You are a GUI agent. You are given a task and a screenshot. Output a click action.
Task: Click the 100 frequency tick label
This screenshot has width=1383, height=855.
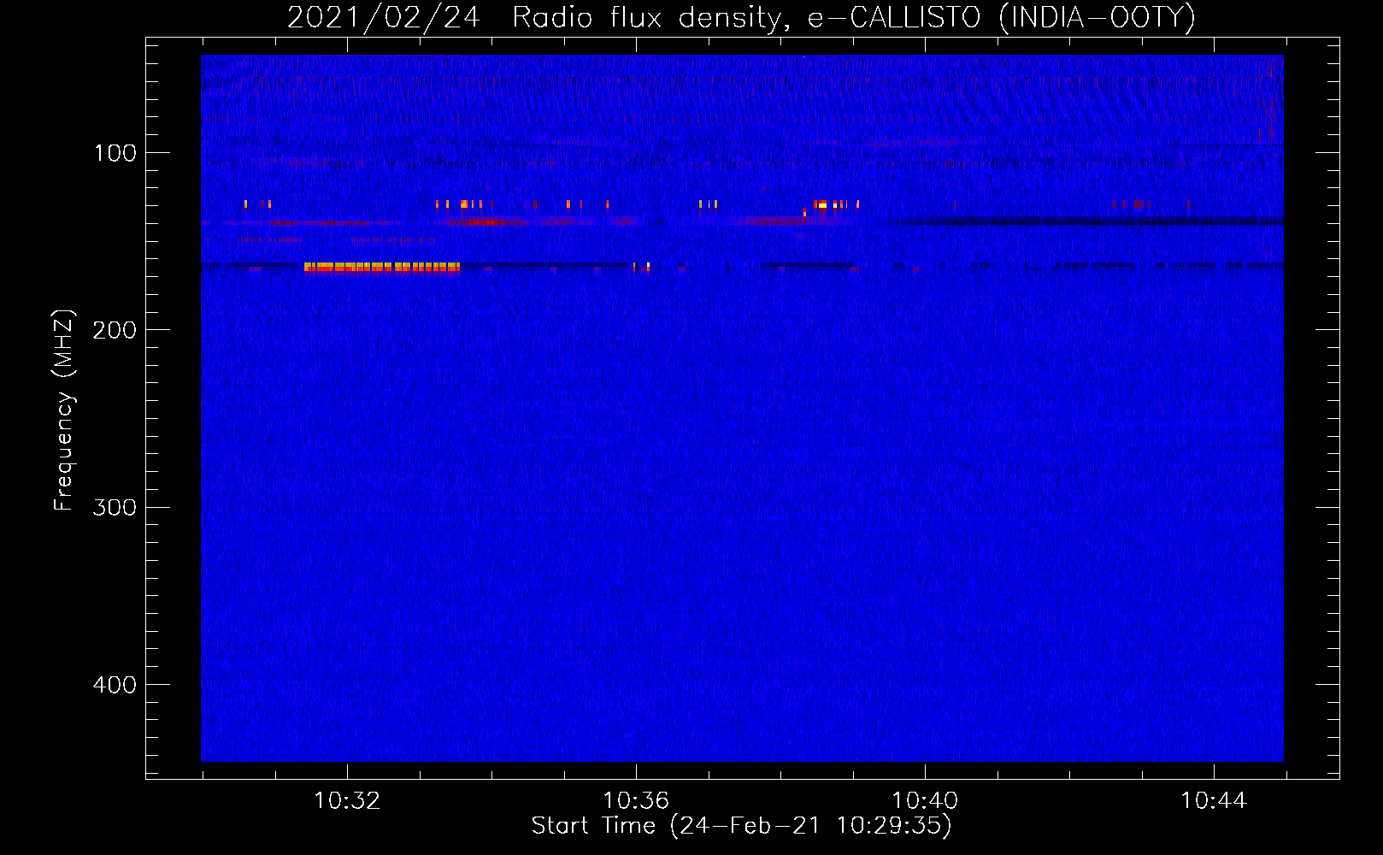[115, 153]
